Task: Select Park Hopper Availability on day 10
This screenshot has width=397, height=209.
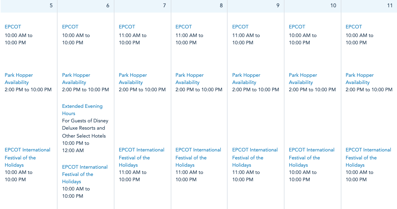Action: [303, 79]
